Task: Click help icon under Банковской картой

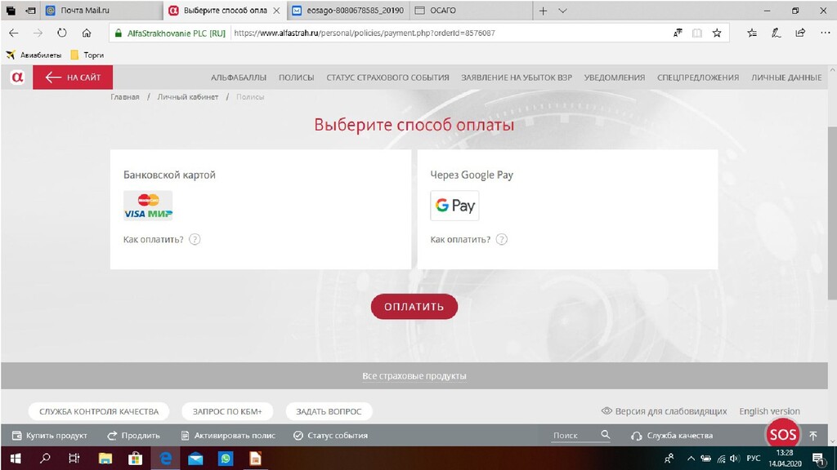Action: point(195,239)
